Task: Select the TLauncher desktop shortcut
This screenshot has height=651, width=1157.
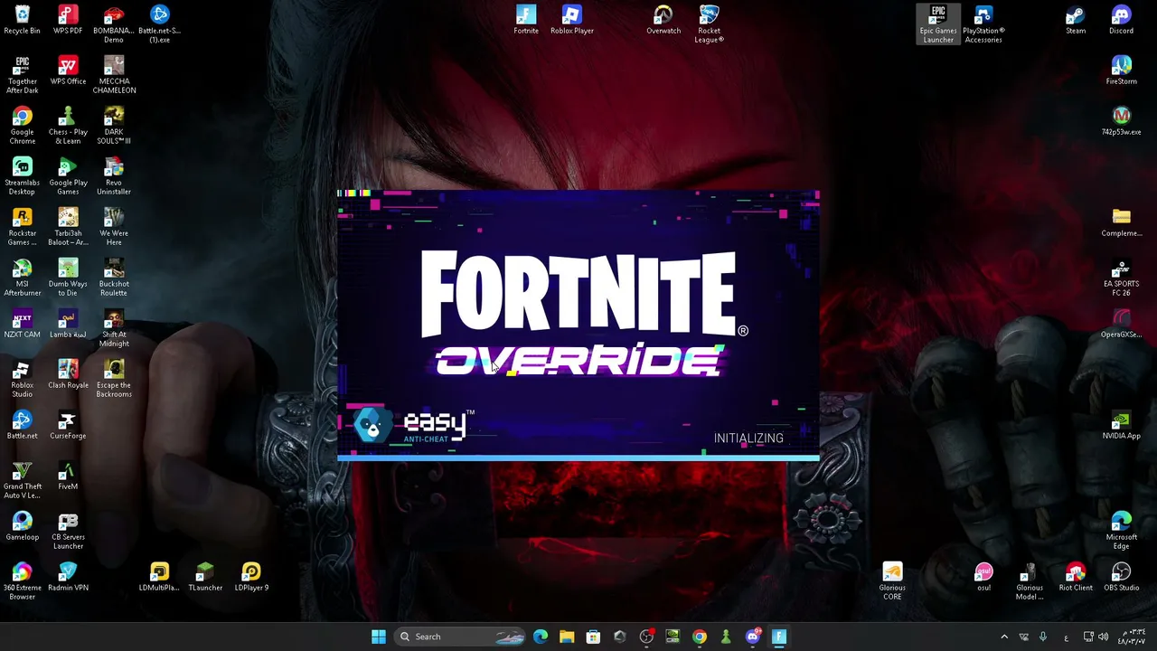Action: [x=205, y=577]
